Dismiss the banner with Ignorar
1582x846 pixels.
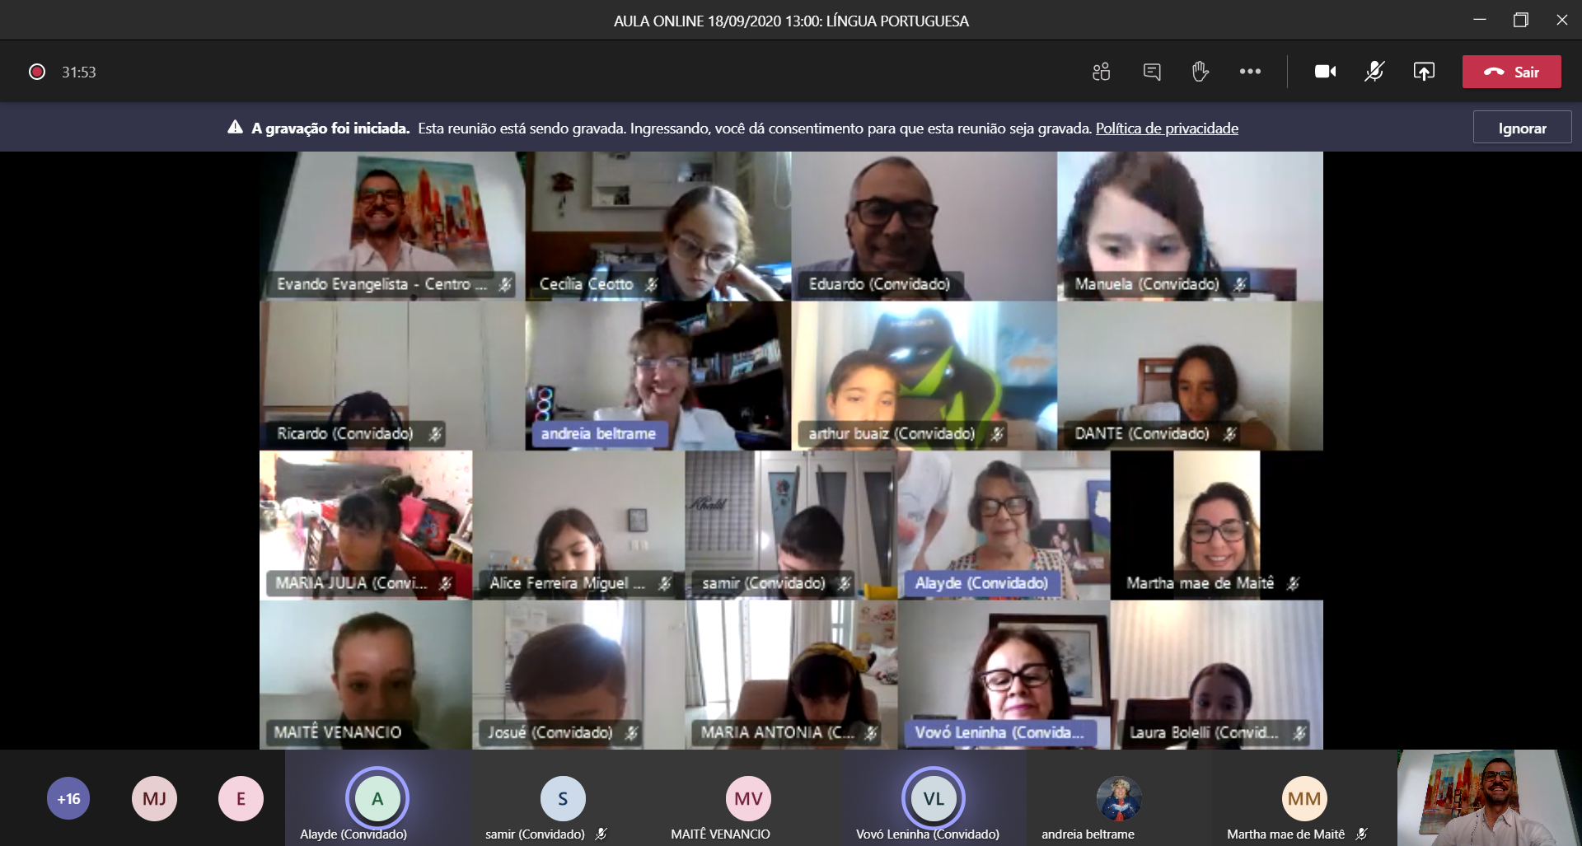coord(1522,128)
